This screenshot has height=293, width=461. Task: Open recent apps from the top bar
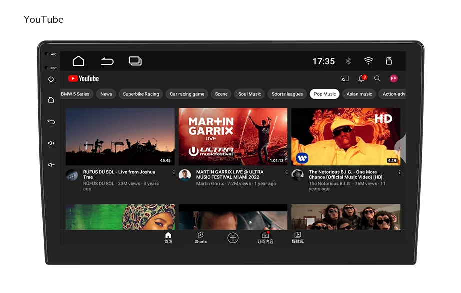coord(135,61)
